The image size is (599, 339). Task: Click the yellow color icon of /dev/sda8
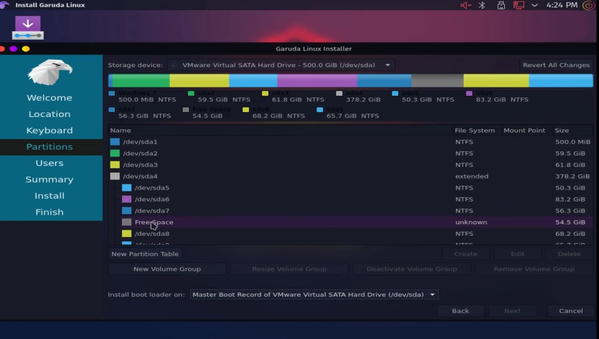coord(126,234)
